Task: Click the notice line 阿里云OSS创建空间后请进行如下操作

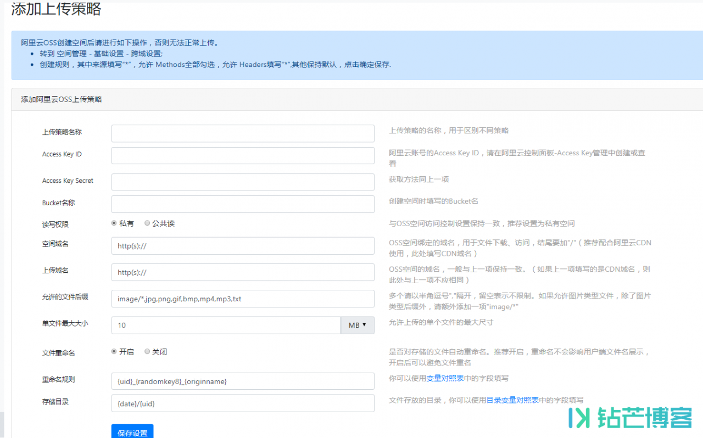Action: click(119, 42)
